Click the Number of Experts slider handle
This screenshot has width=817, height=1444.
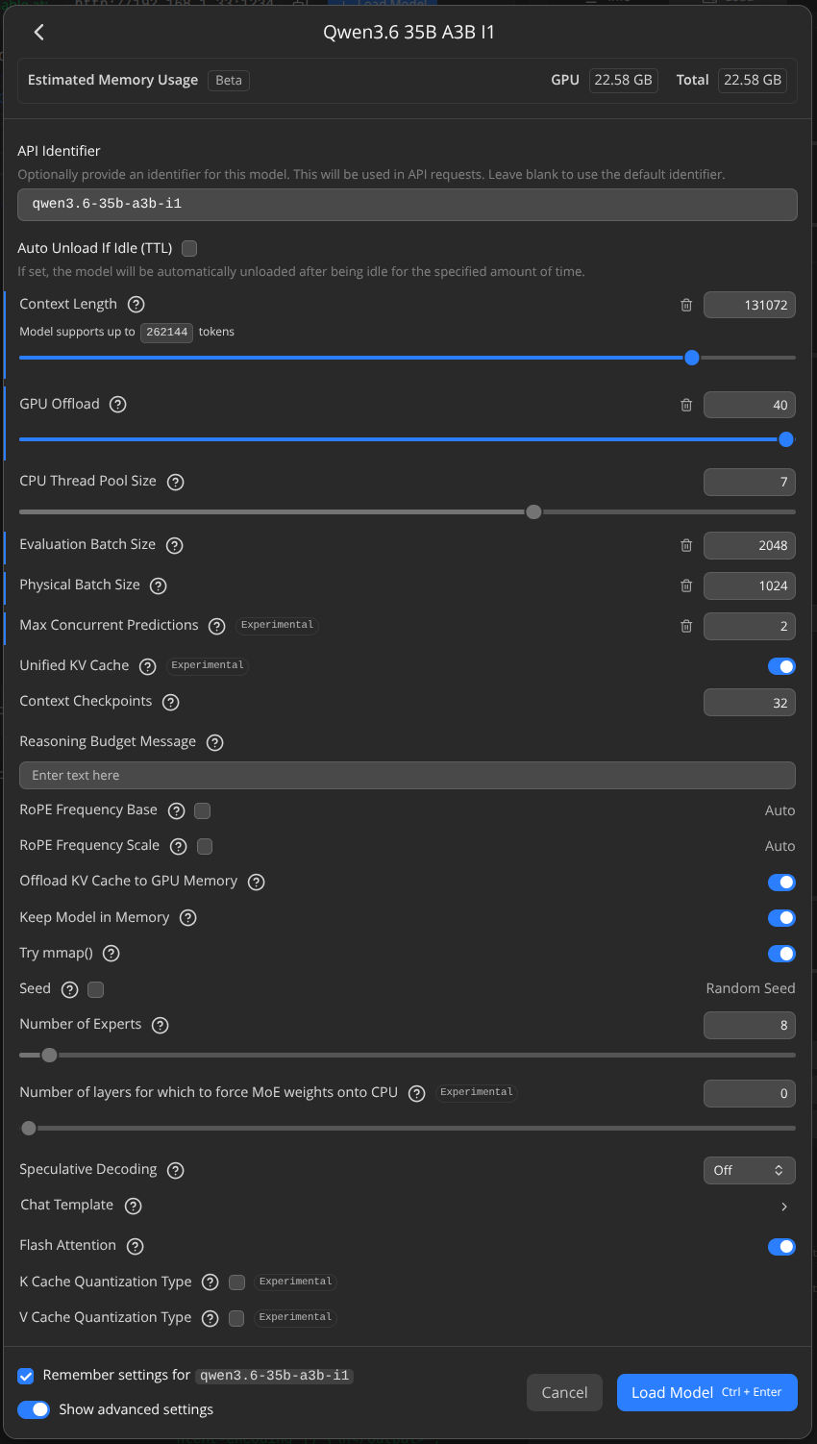(x=49, y=1056)
